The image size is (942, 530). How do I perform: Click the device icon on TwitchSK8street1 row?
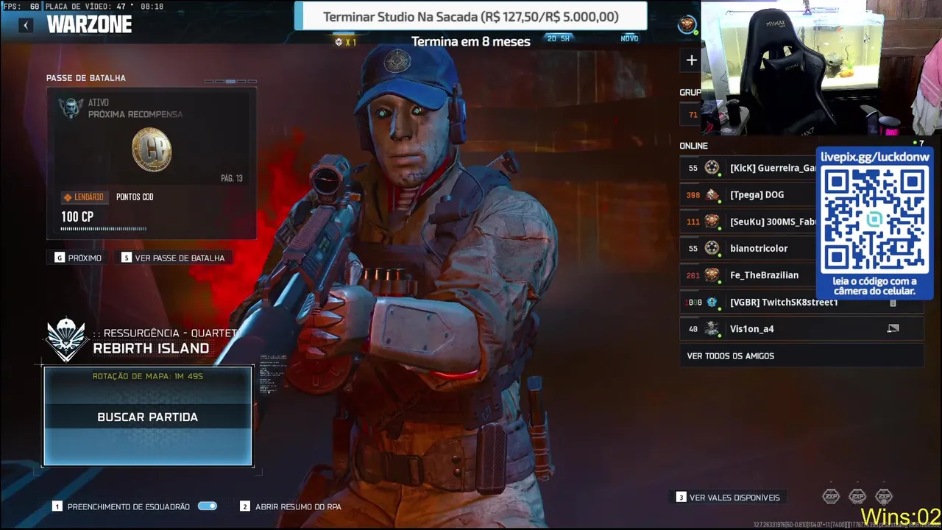(893, 303)
